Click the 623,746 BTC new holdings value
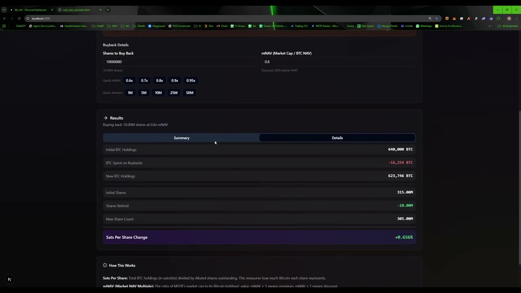Screen dimensions: 521x293 coord(401,176)
